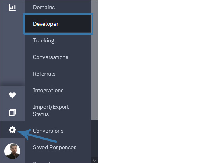Screen dimensions: 223x163
Task: Click the gray scrollbar thumb
Action: pos(94,60)
